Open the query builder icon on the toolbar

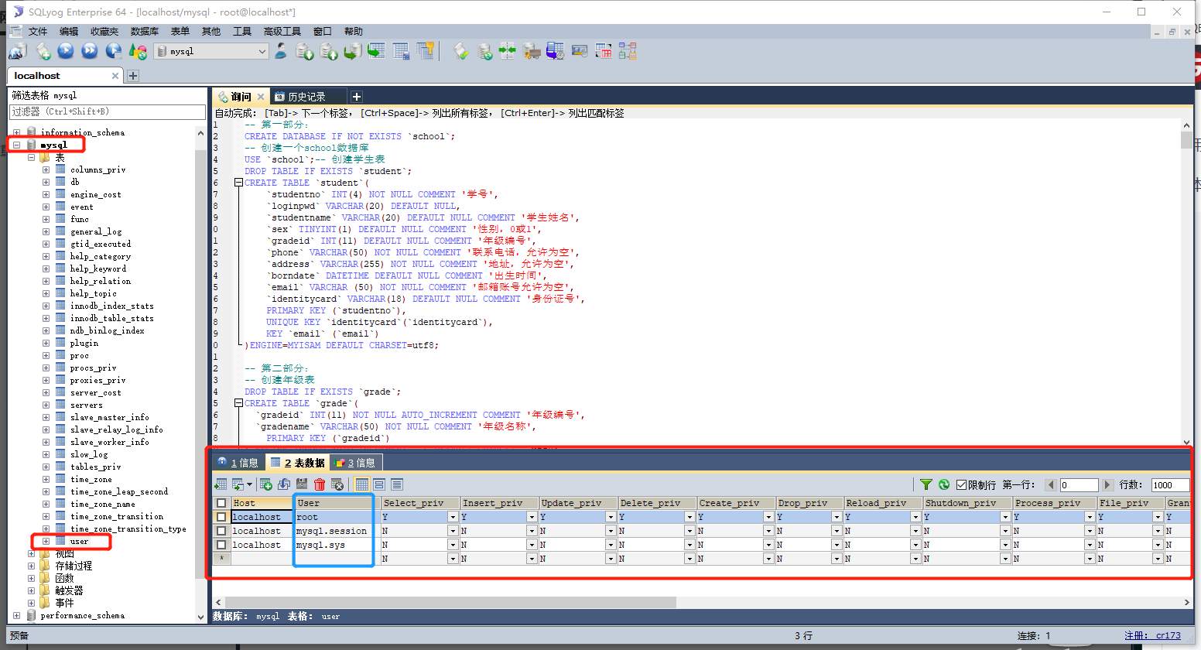tap(604, 51)
